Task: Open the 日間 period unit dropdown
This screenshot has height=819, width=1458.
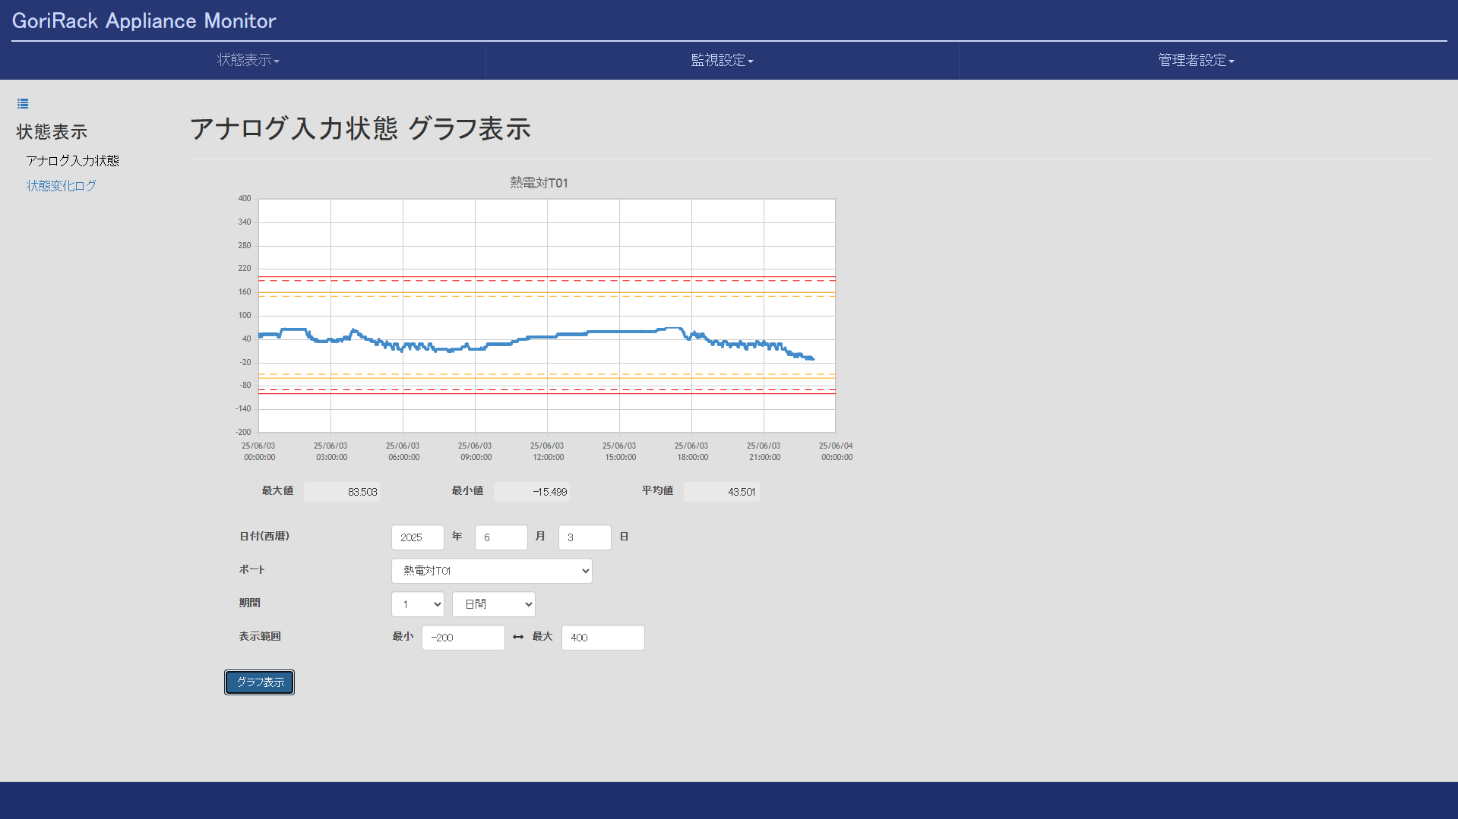Action: [494, 604]
